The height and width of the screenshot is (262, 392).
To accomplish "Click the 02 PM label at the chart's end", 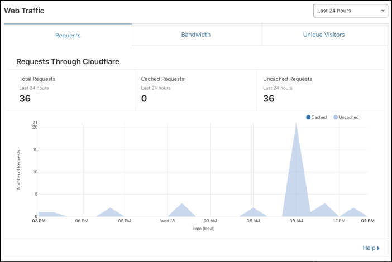I will click(367, 221).
